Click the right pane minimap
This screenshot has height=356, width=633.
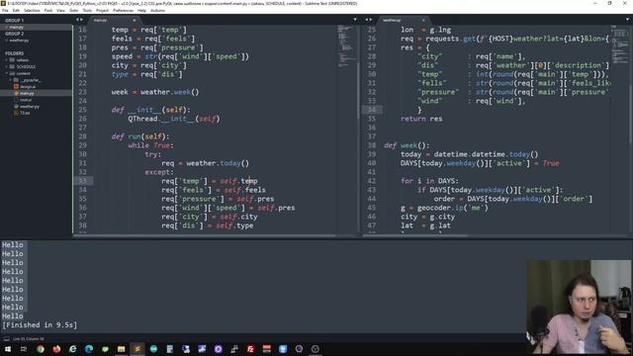click(x=620, y=44)
